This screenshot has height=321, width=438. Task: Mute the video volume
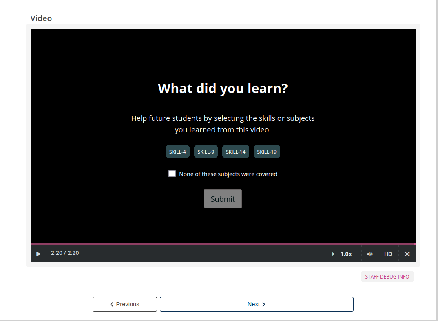[x=369, y=254]
